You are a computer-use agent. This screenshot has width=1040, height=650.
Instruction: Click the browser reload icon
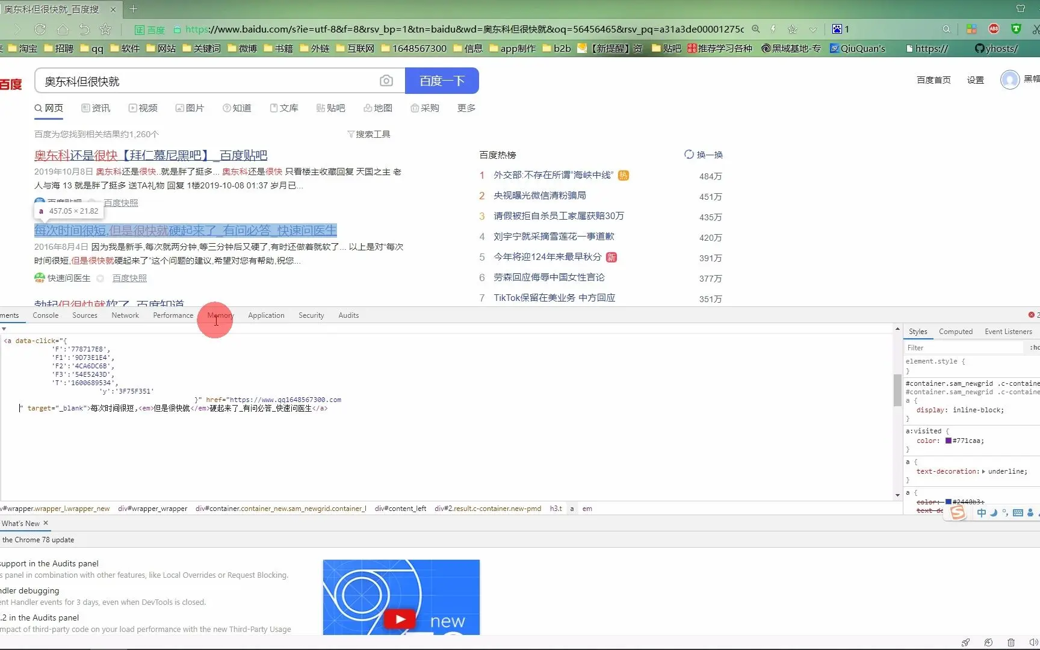pos(40,29)
